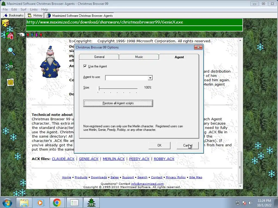This screenshot has height=208, width=278.
Task: Follow the Site Map footer link
Action: [196, 177]
